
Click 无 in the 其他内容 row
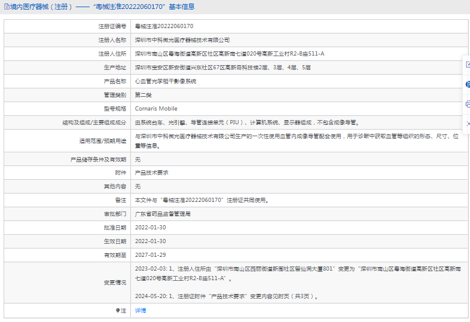point(138,186)
